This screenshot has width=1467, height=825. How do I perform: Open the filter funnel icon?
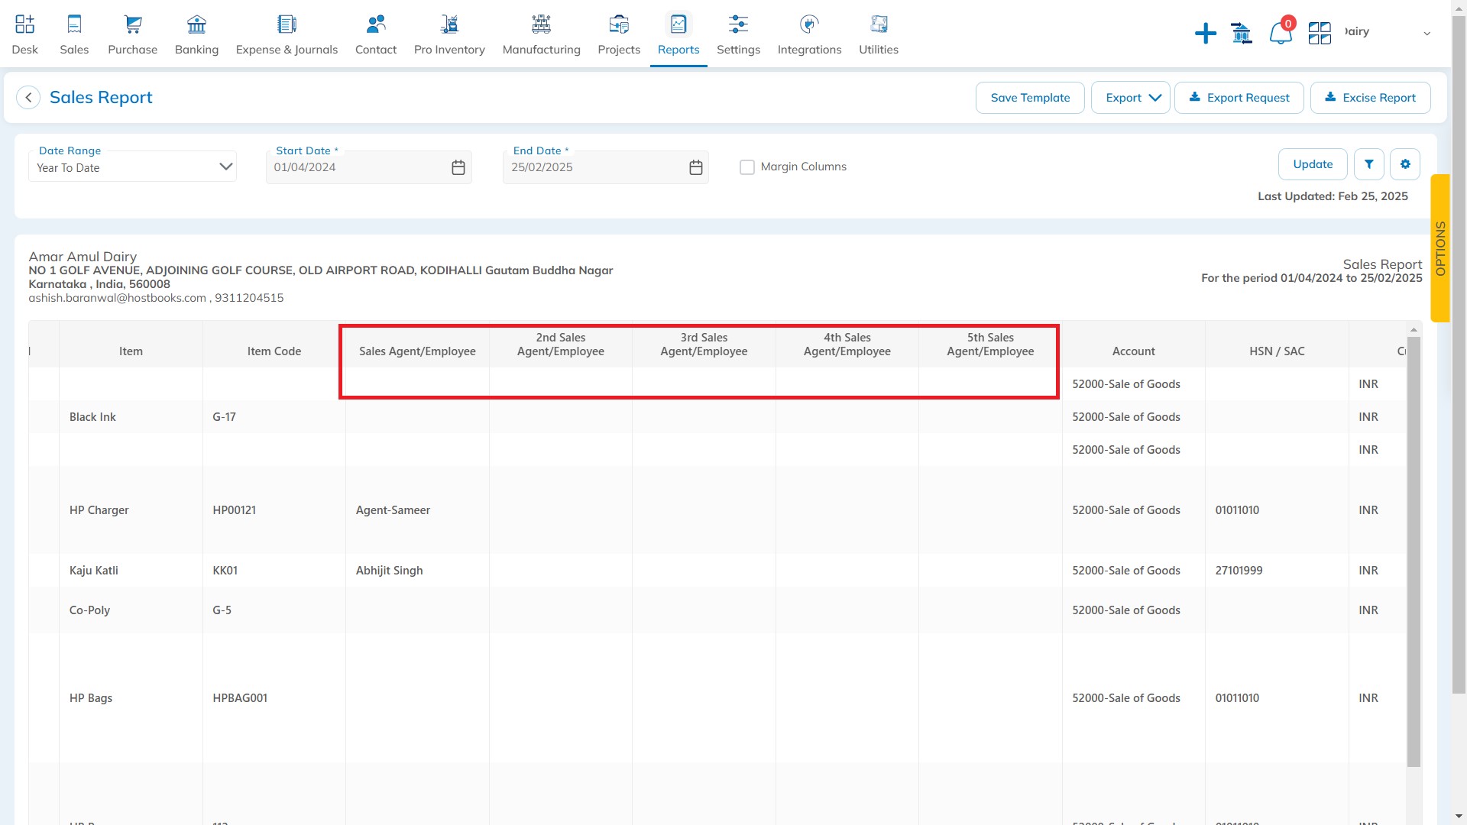coord(1369,164)
